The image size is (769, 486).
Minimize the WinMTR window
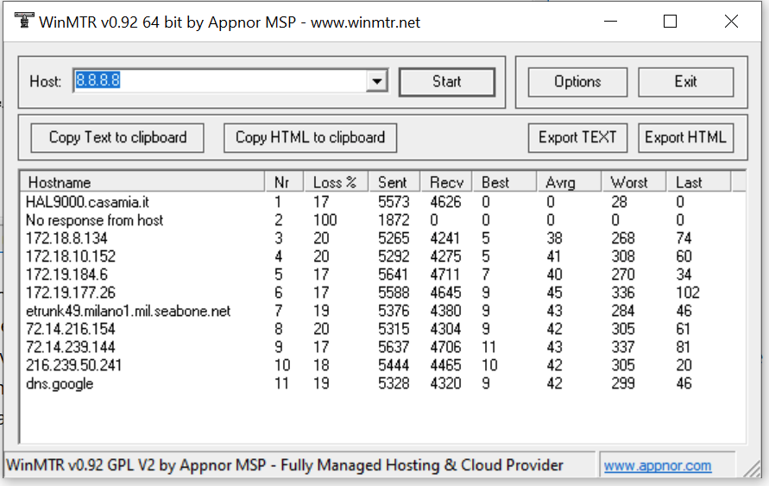(610, 22)
